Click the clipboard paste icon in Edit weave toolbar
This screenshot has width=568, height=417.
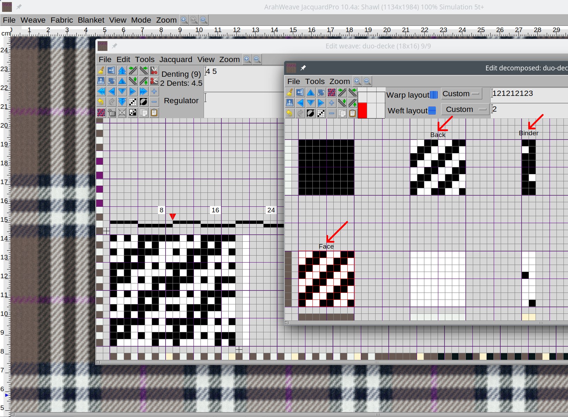tap(154, 113)
